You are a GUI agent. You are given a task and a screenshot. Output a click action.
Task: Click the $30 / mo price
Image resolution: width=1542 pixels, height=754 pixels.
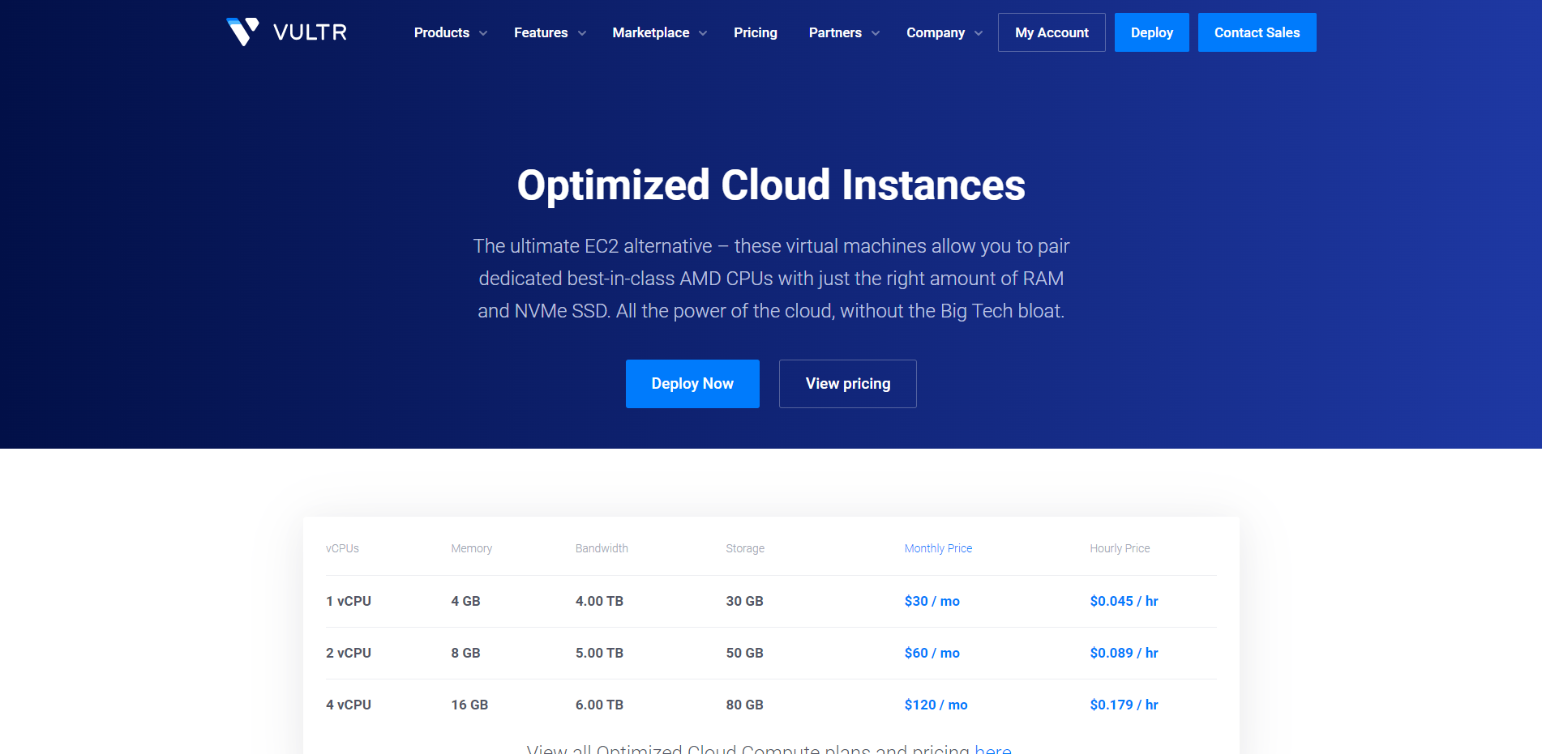[x=932, y=601]
